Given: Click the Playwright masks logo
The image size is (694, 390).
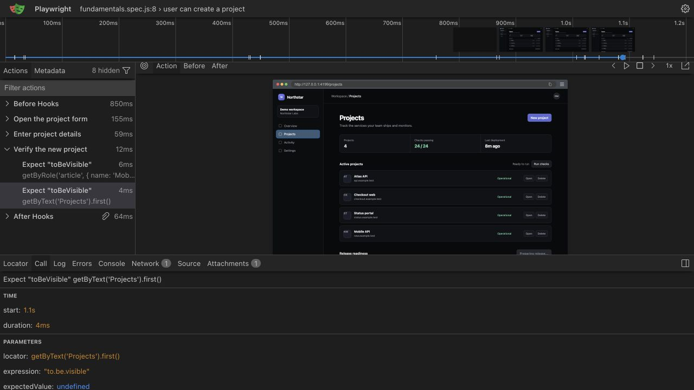Looking at the screenshot, I should pyautogui.click(x=17, y=9).
